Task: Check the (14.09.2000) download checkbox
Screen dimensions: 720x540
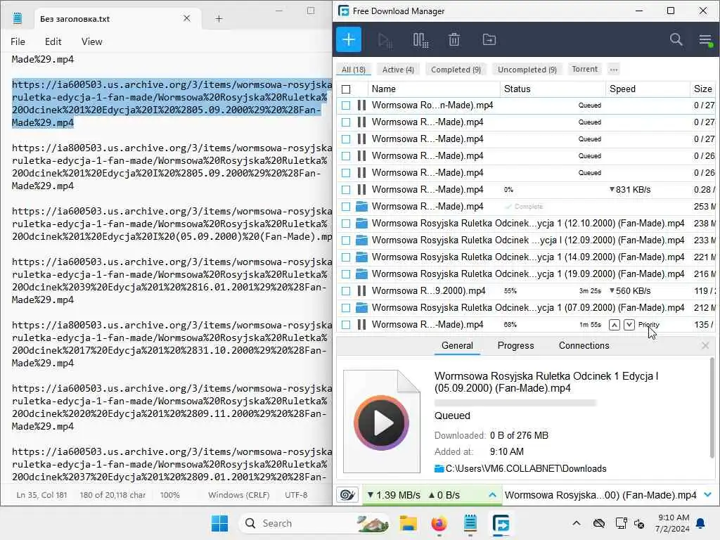Action: [346, 257]
